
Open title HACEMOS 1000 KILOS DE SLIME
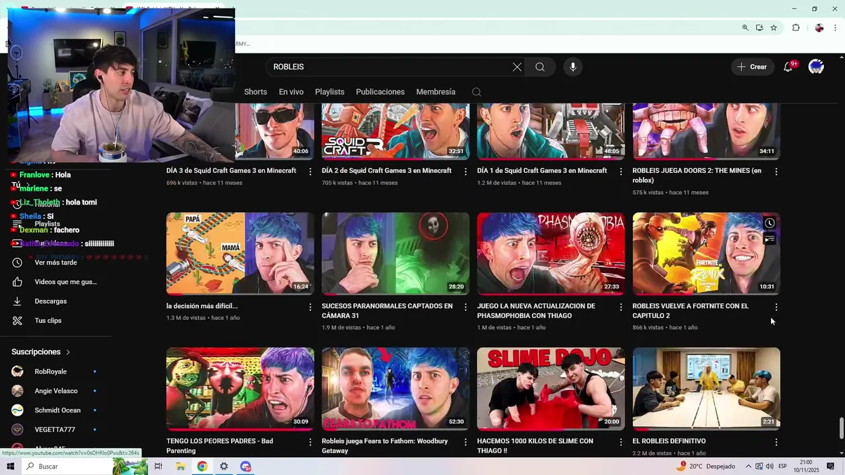click(x=535, y=446)
